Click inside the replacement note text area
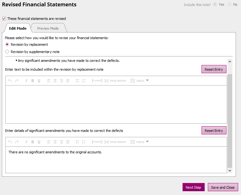The height and width of the screenshot is (195, 241). click(116, 104)
